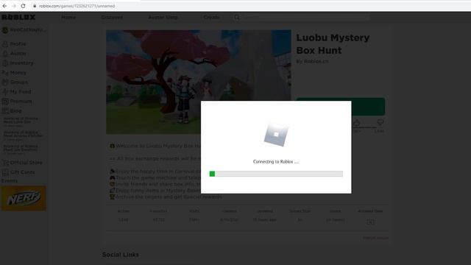Click the Gift Cards icon

5,172
